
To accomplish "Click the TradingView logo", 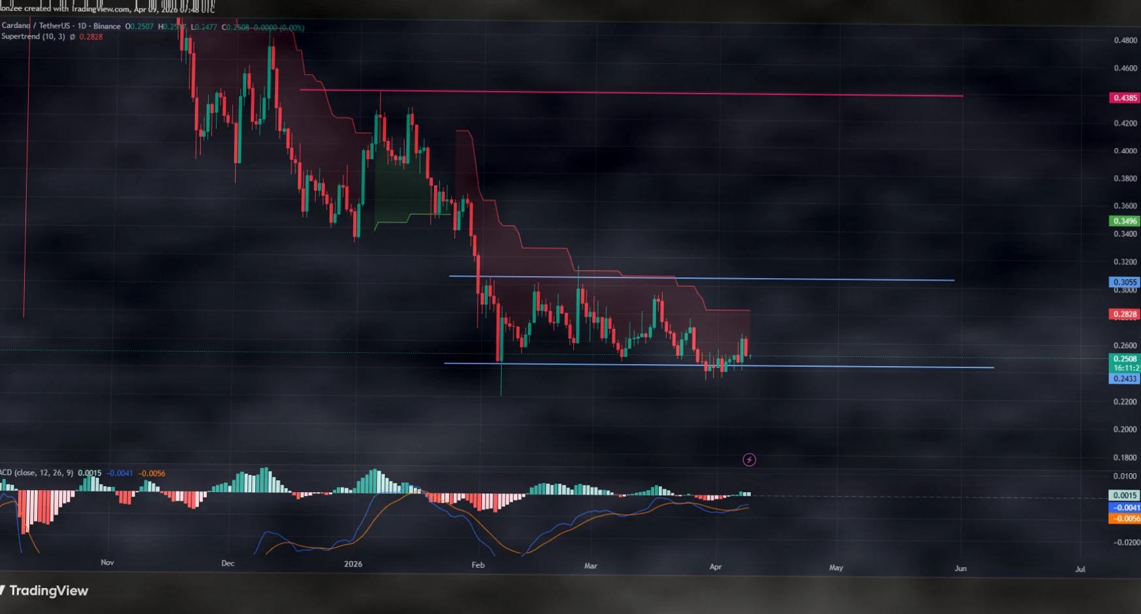I will (44, 591).
